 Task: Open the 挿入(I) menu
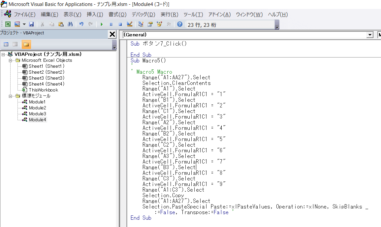tap(95, 14)
